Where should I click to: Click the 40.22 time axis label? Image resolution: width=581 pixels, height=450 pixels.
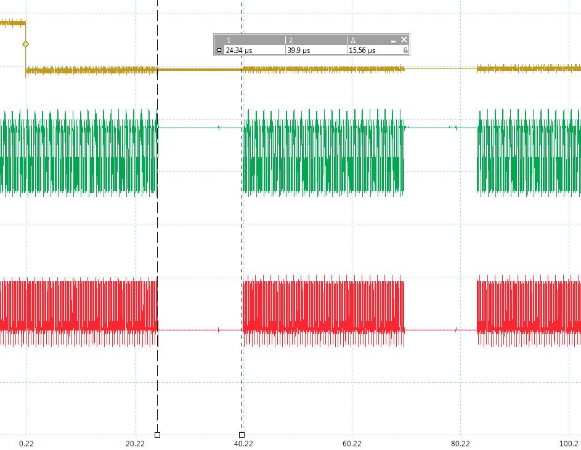pos(243,443)
